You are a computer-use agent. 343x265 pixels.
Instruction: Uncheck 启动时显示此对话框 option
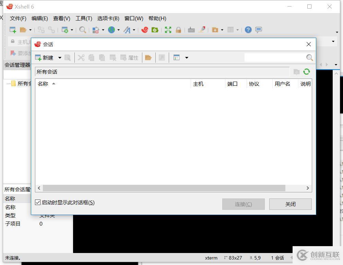click(37, 202)
